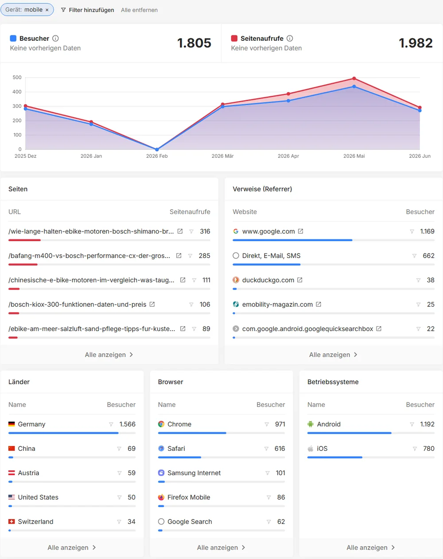
Task: Filter by www.google.com referrer
Action: pyautogui.click(x=412, y=231)
